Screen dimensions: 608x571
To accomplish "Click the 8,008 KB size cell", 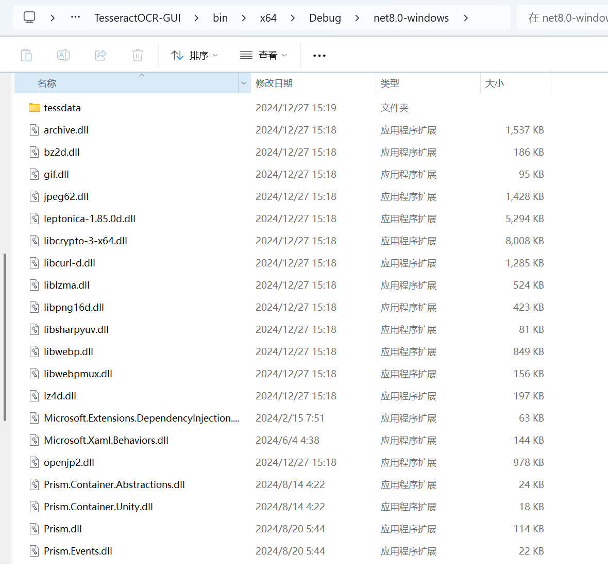I will tap(524, 241).
